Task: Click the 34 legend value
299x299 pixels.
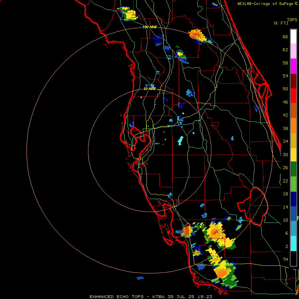Action: coord(285,142)
